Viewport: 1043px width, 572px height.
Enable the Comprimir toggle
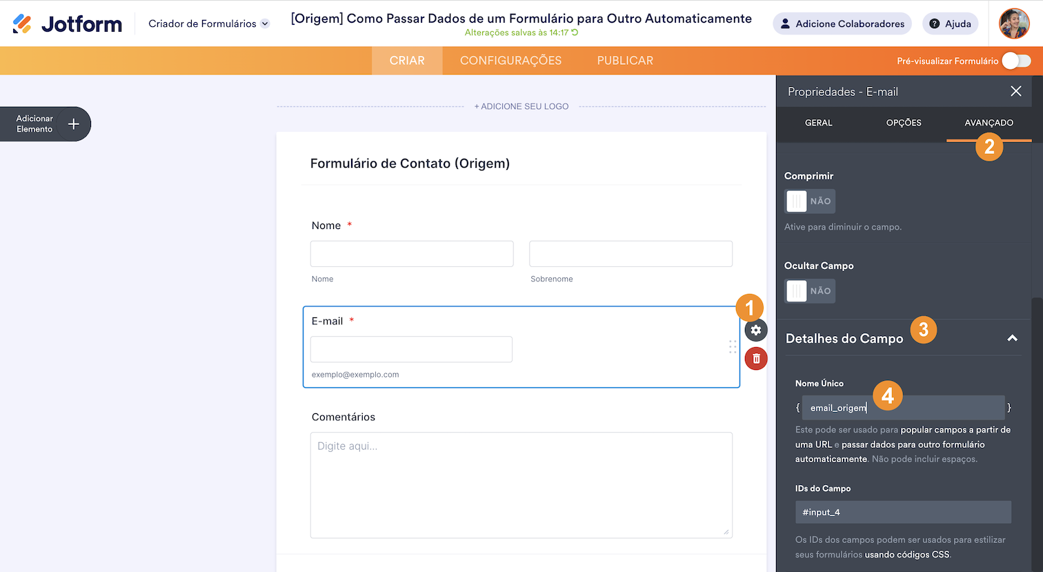click(x=810, y=201)
